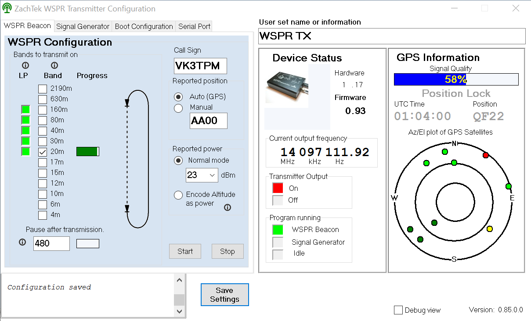Click the log scrollbar down arrow
The height and width of the screenshot is (321, 531).
click(x=179, y=311)
